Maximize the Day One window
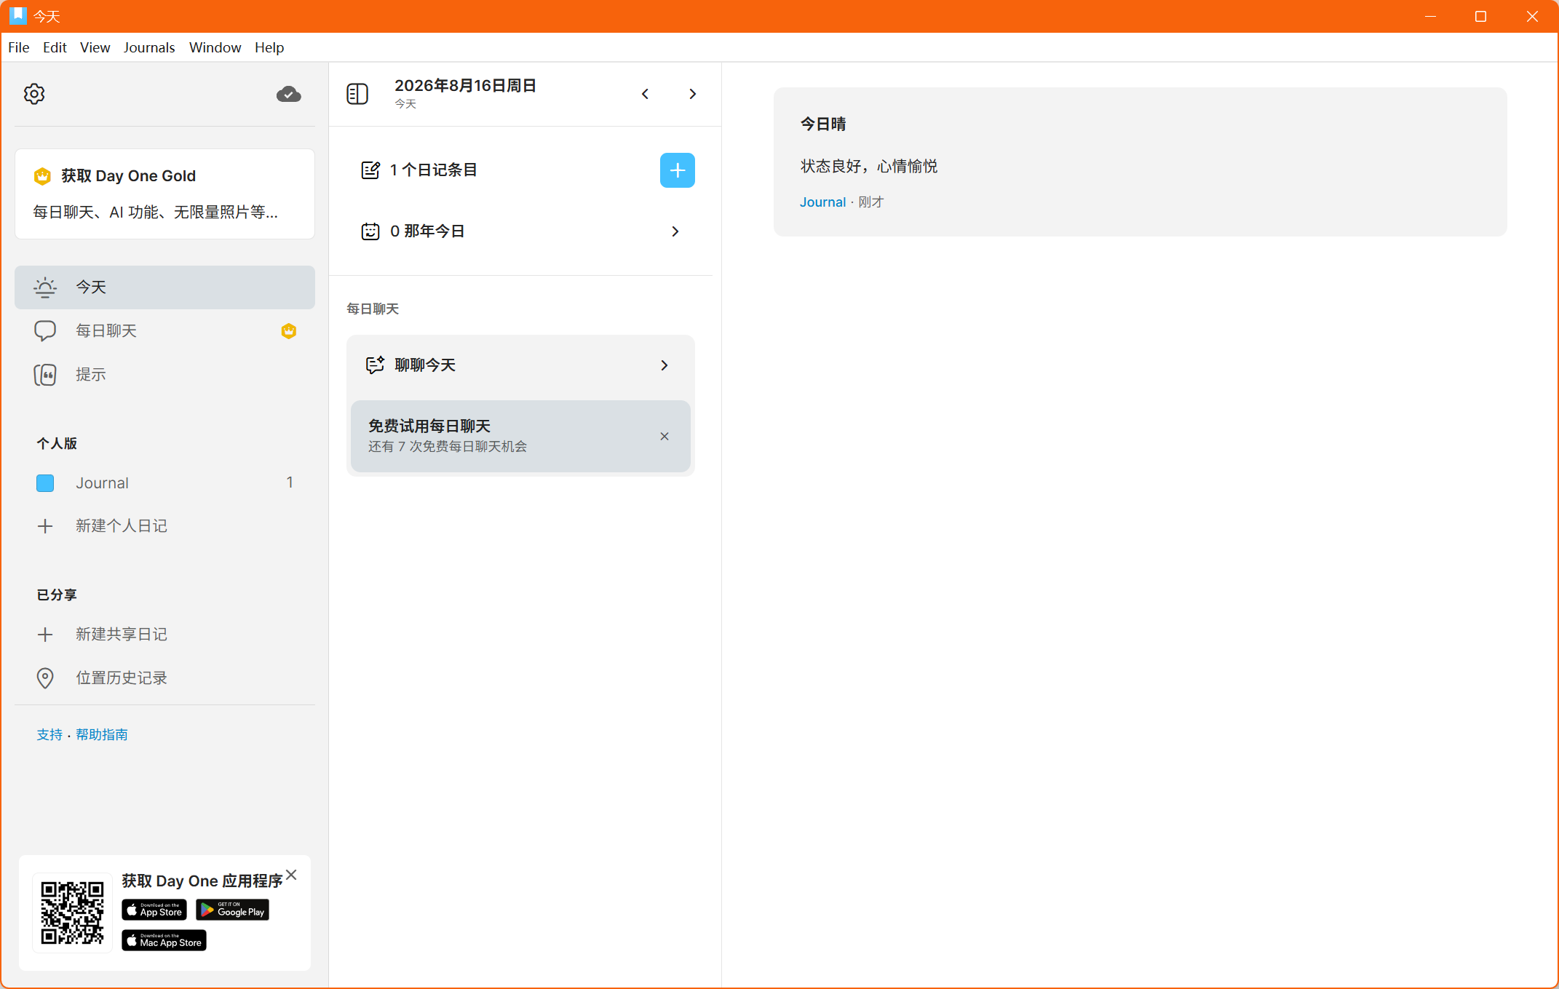Viewport: 1559px width, 989px height. point(1480,16)
